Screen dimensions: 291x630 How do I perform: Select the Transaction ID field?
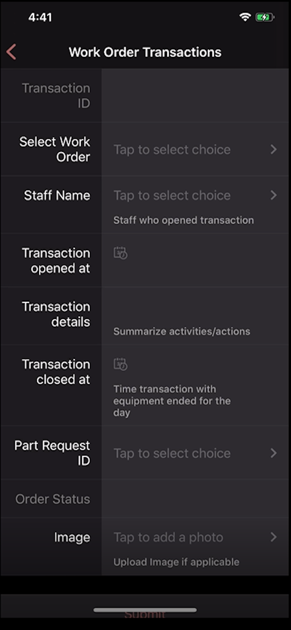click(195, 96)
